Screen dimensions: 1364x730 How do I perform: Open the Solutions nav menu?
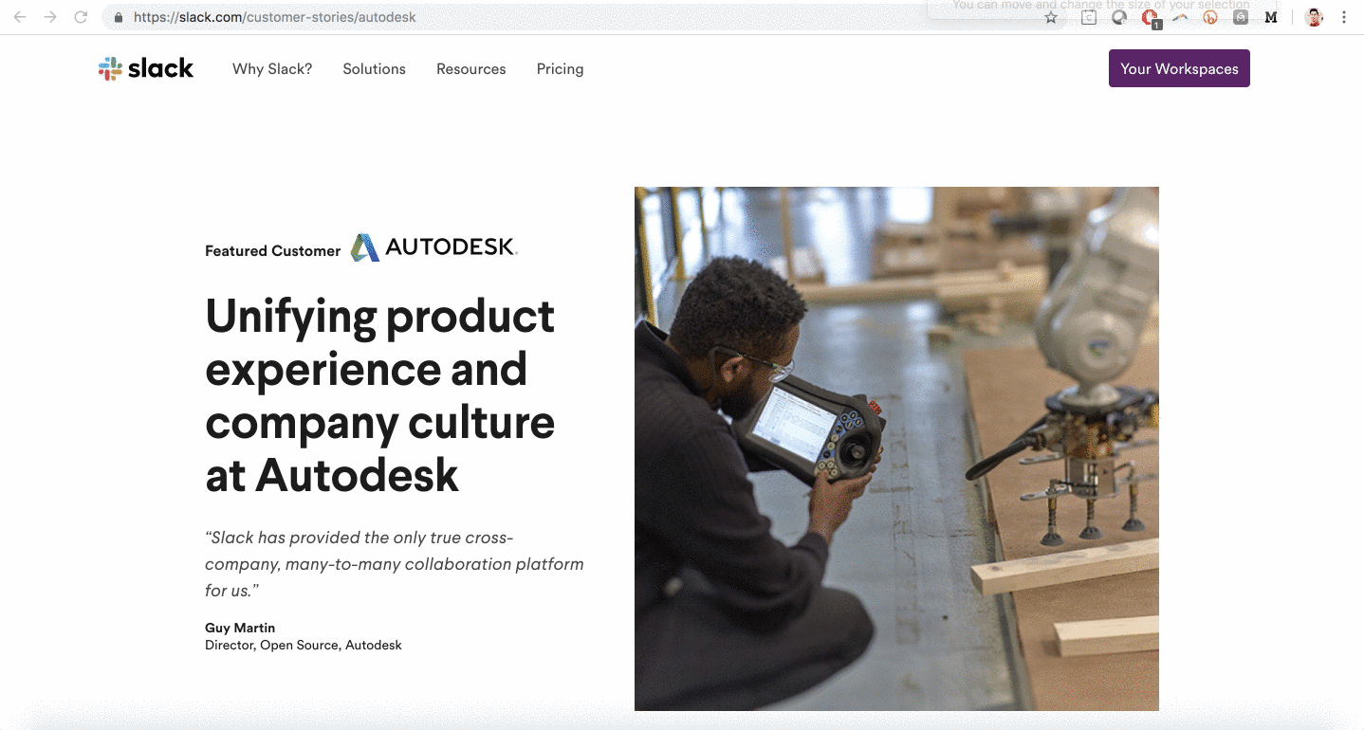pyautogui.click(x=375, y=69)
